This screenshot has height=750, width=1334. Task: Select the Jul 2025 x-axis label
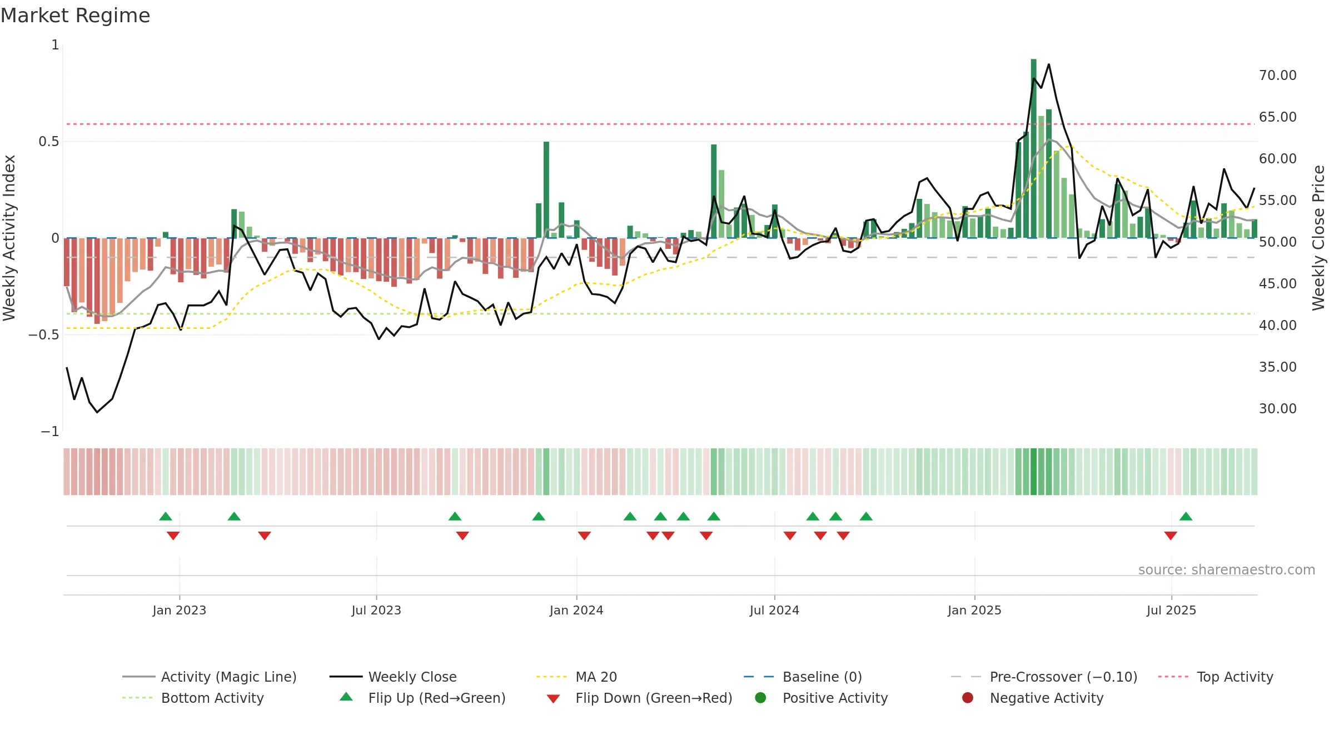click(1171, 610)
